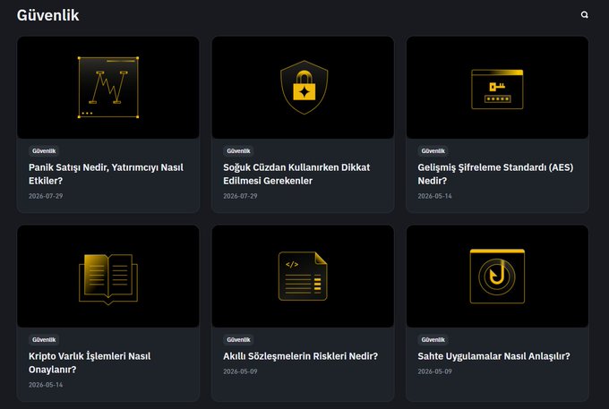The width and height of the screenshot is (609, 409).
Task: Click the key password icon on AES card
Action: [x=497, y=89]
